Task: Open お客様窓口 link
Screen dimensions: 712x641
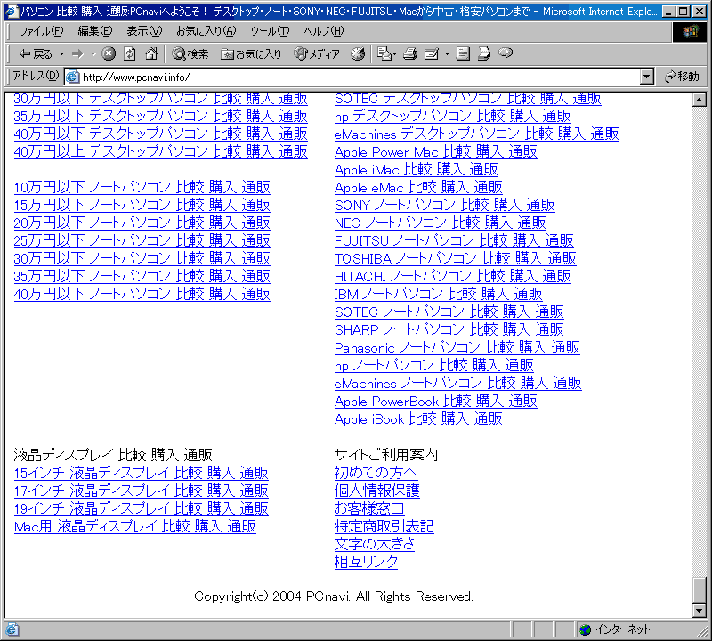Action: click(369, 508)
